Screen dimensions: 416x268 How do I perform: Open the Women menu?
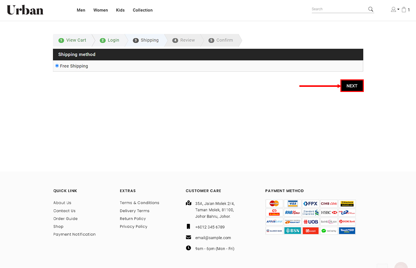pyautogui.click(x=101, y=10)
